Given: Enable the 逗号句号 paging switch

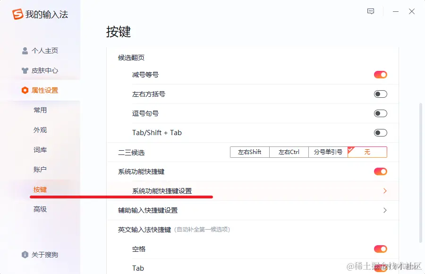Looking at the screenshot, I should 380,113.
